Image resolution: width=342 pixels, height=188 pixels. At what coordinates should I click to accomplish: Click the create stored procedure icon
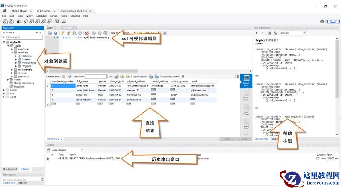[x=44, y=22]
